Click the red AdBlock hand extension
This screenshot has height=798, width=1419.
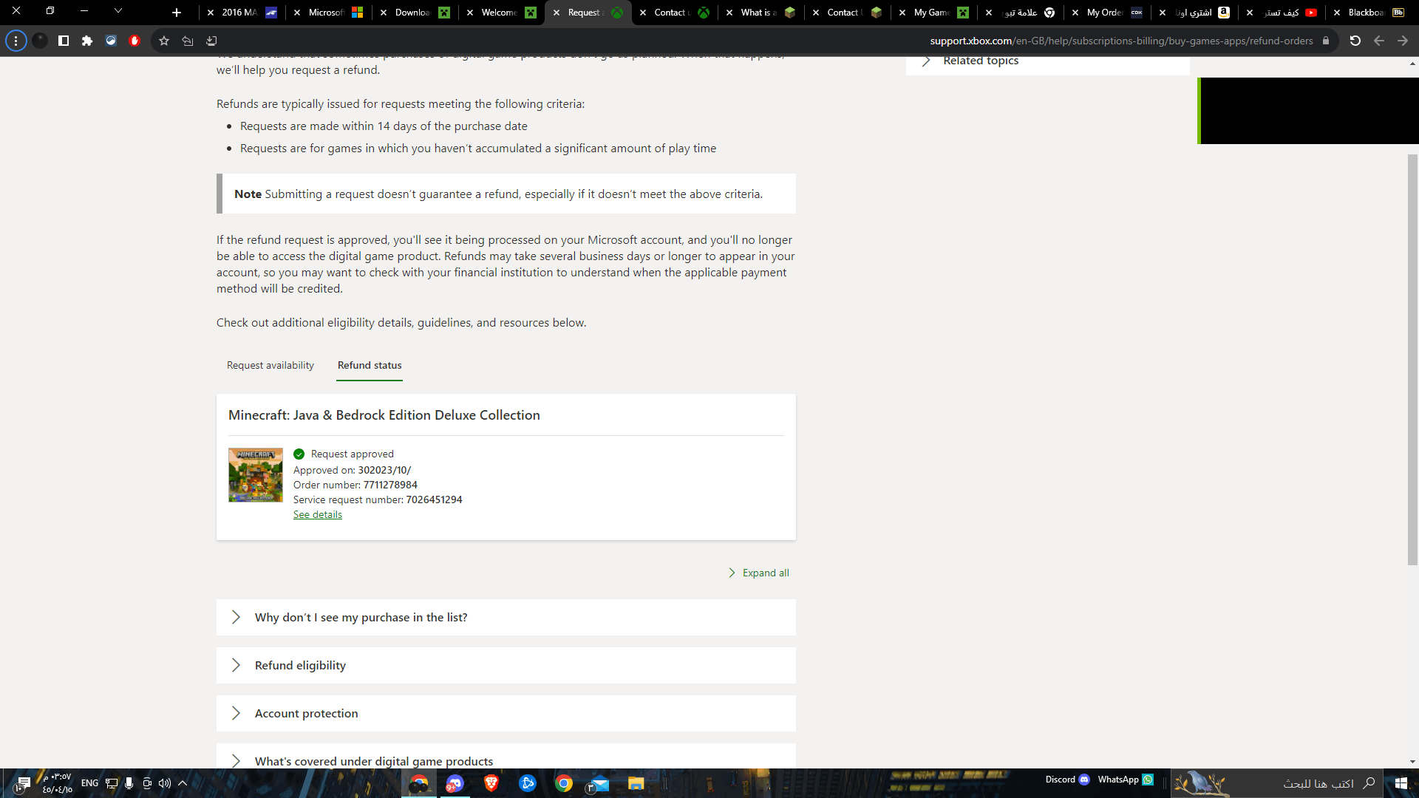coord(135,41)
